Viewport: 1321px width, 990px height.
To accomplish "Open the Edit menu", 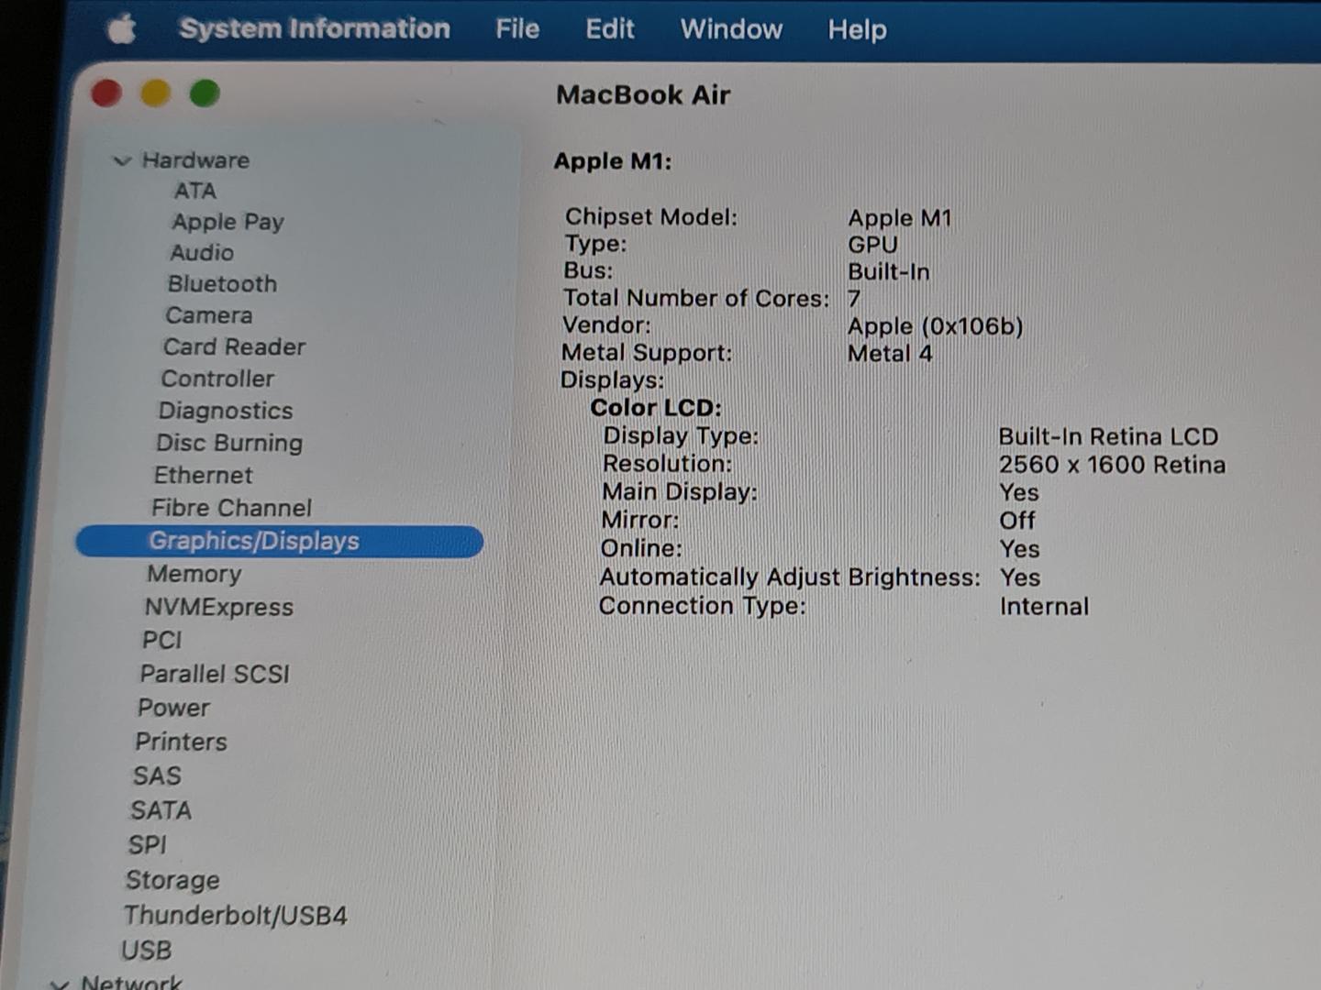I will point(609,29).
